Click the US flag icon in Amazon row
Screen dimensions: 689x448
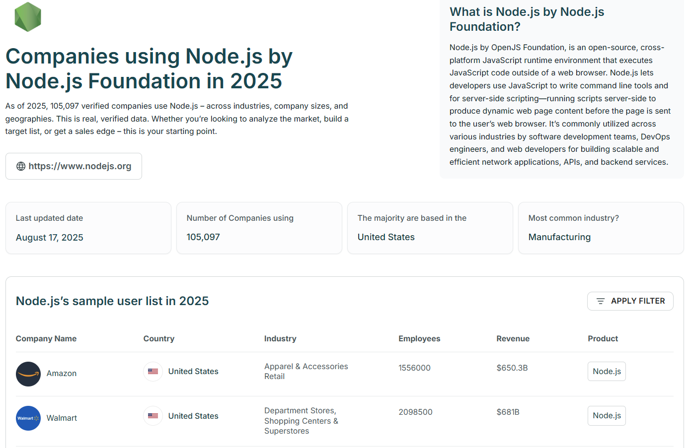(x=153, y=372)
